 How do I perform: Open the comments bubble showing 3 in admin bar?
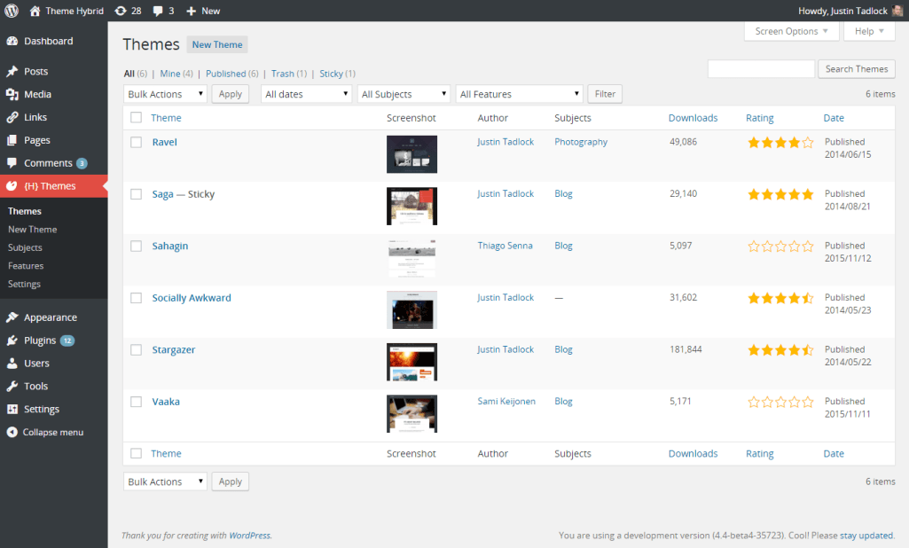158,11
